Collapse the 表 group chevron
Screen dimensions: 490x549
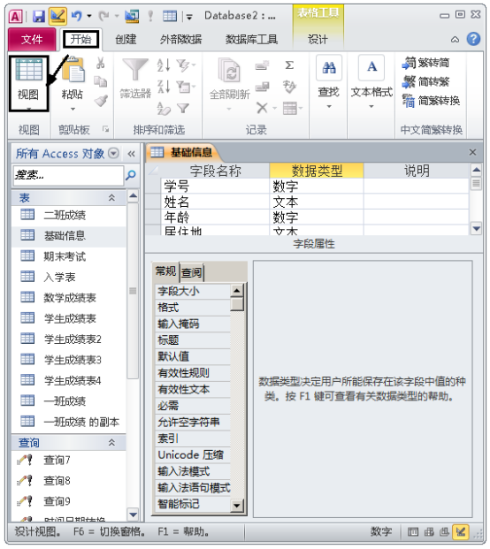tap(111, 197)
